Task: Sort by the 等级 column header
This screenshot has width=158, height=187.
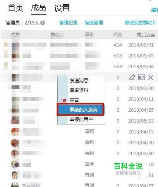Action: 89,35
